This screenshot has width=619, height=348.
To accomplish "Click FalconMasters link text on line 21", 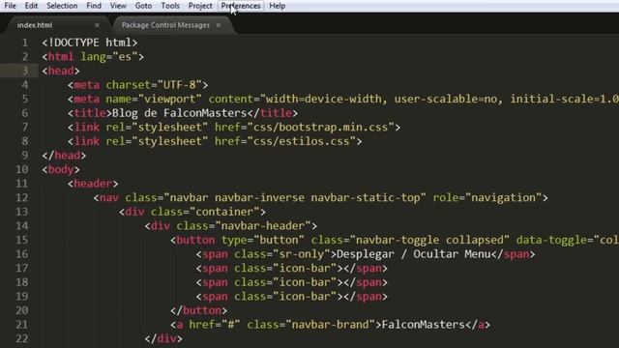I will point(424,325).
